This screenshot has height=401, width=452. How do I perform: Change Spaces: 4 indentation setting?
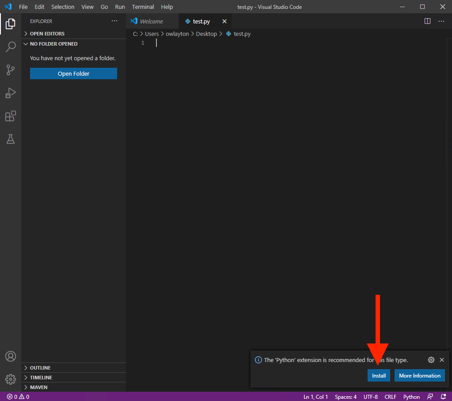click(346, 397)
